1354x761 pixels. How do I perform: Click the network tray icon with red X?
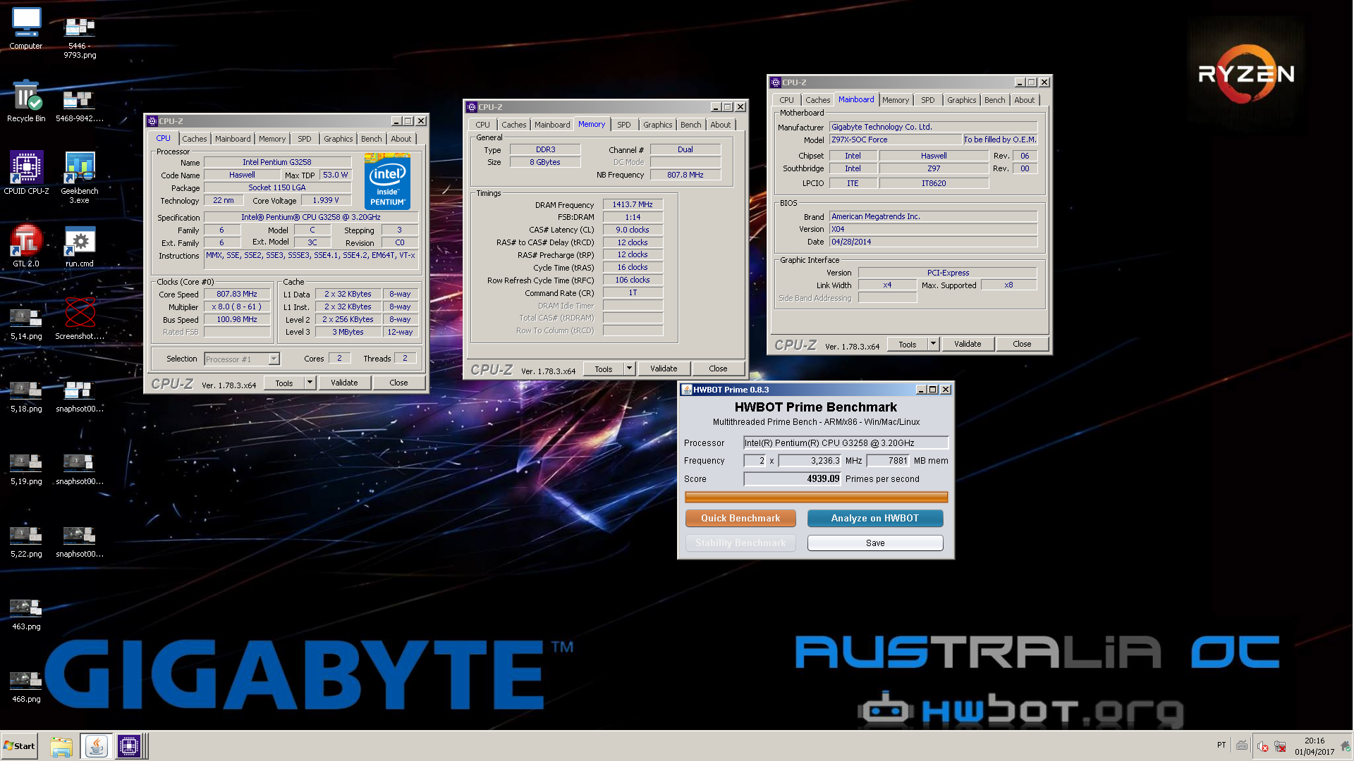[x=1280, y=746]
